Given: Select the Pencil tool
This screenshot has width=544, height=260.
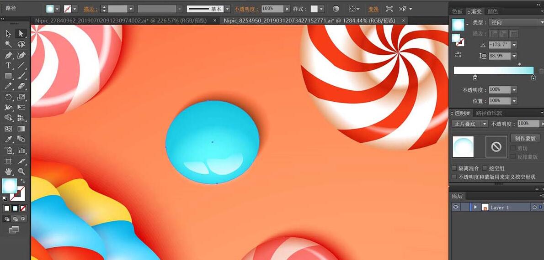Looking at the screenshot, I should coord(8,86).
